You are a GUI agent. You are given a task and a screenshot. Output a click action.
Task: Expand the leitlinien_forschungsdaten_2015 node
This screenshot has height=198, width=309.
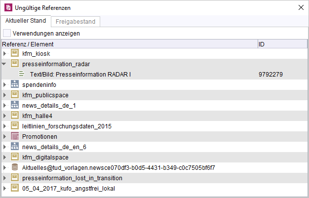click(4, 126)
